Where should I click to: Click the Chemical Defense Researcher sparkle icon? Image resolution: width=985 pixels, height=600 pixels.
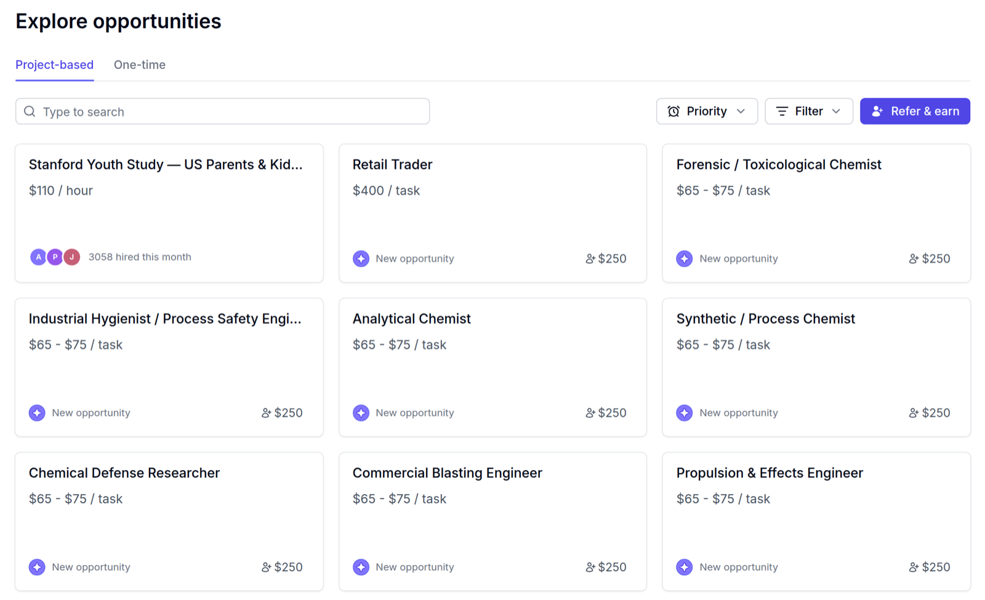point(37,567)
